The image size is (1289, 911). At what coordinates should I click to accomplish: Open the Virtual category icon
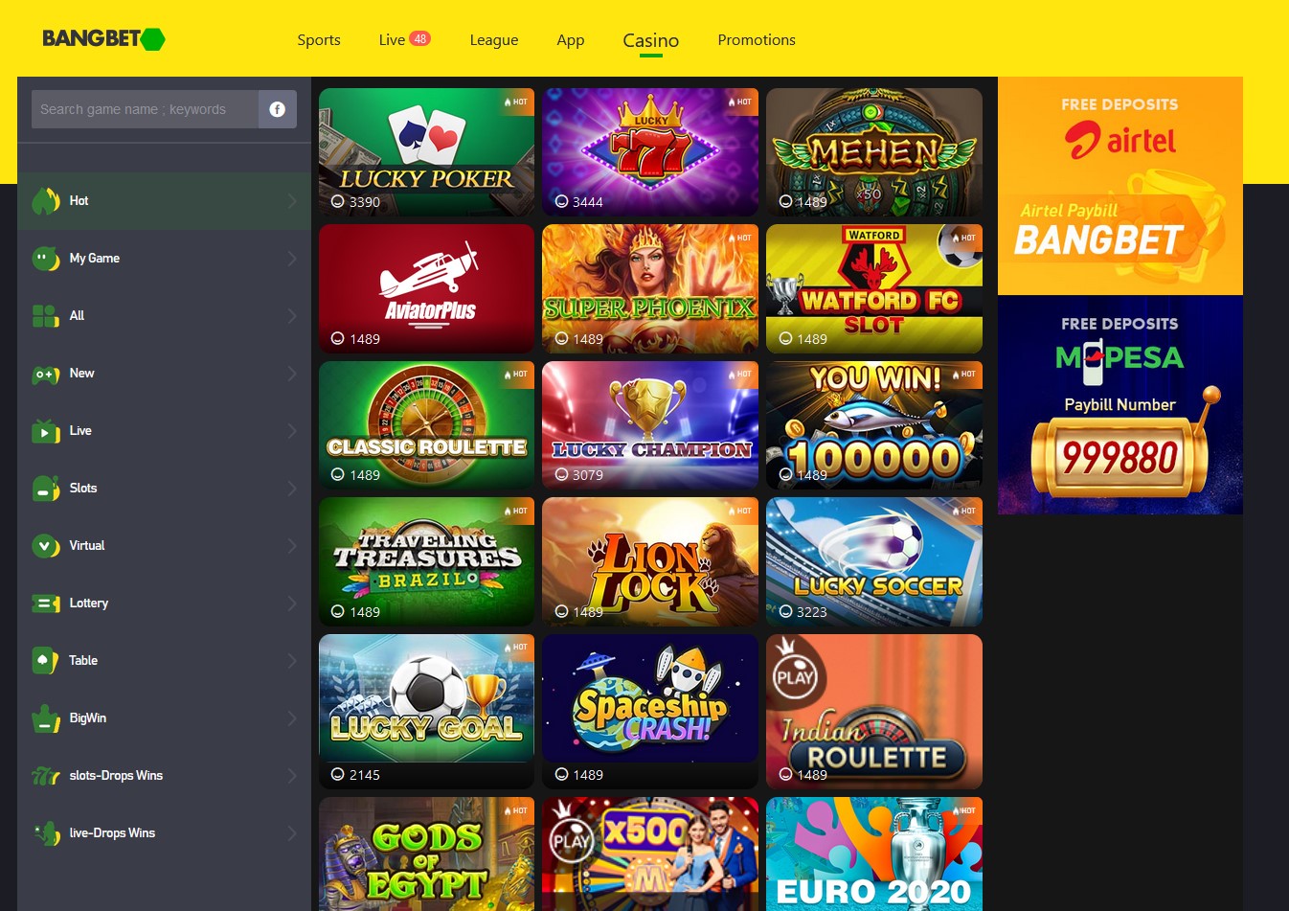coord(46,546)
